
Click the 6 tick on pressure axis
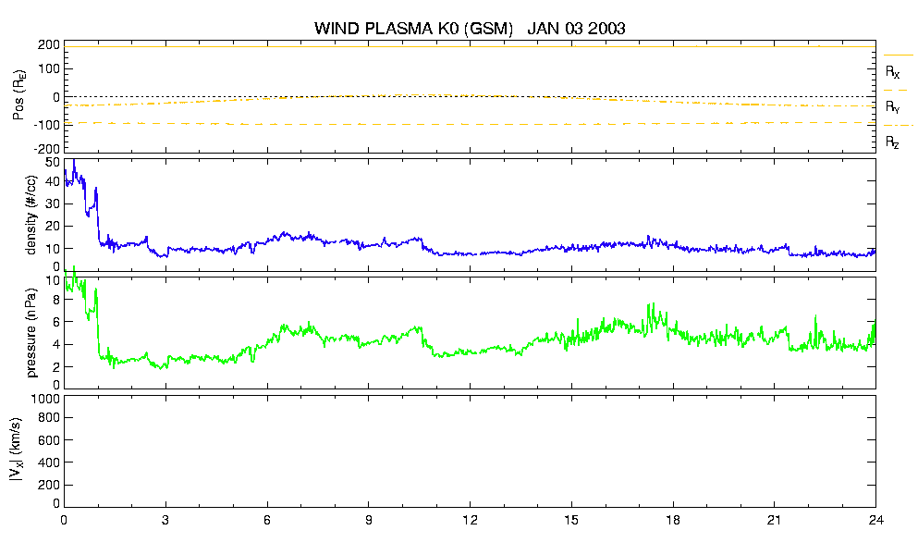(x=56, y=322)
